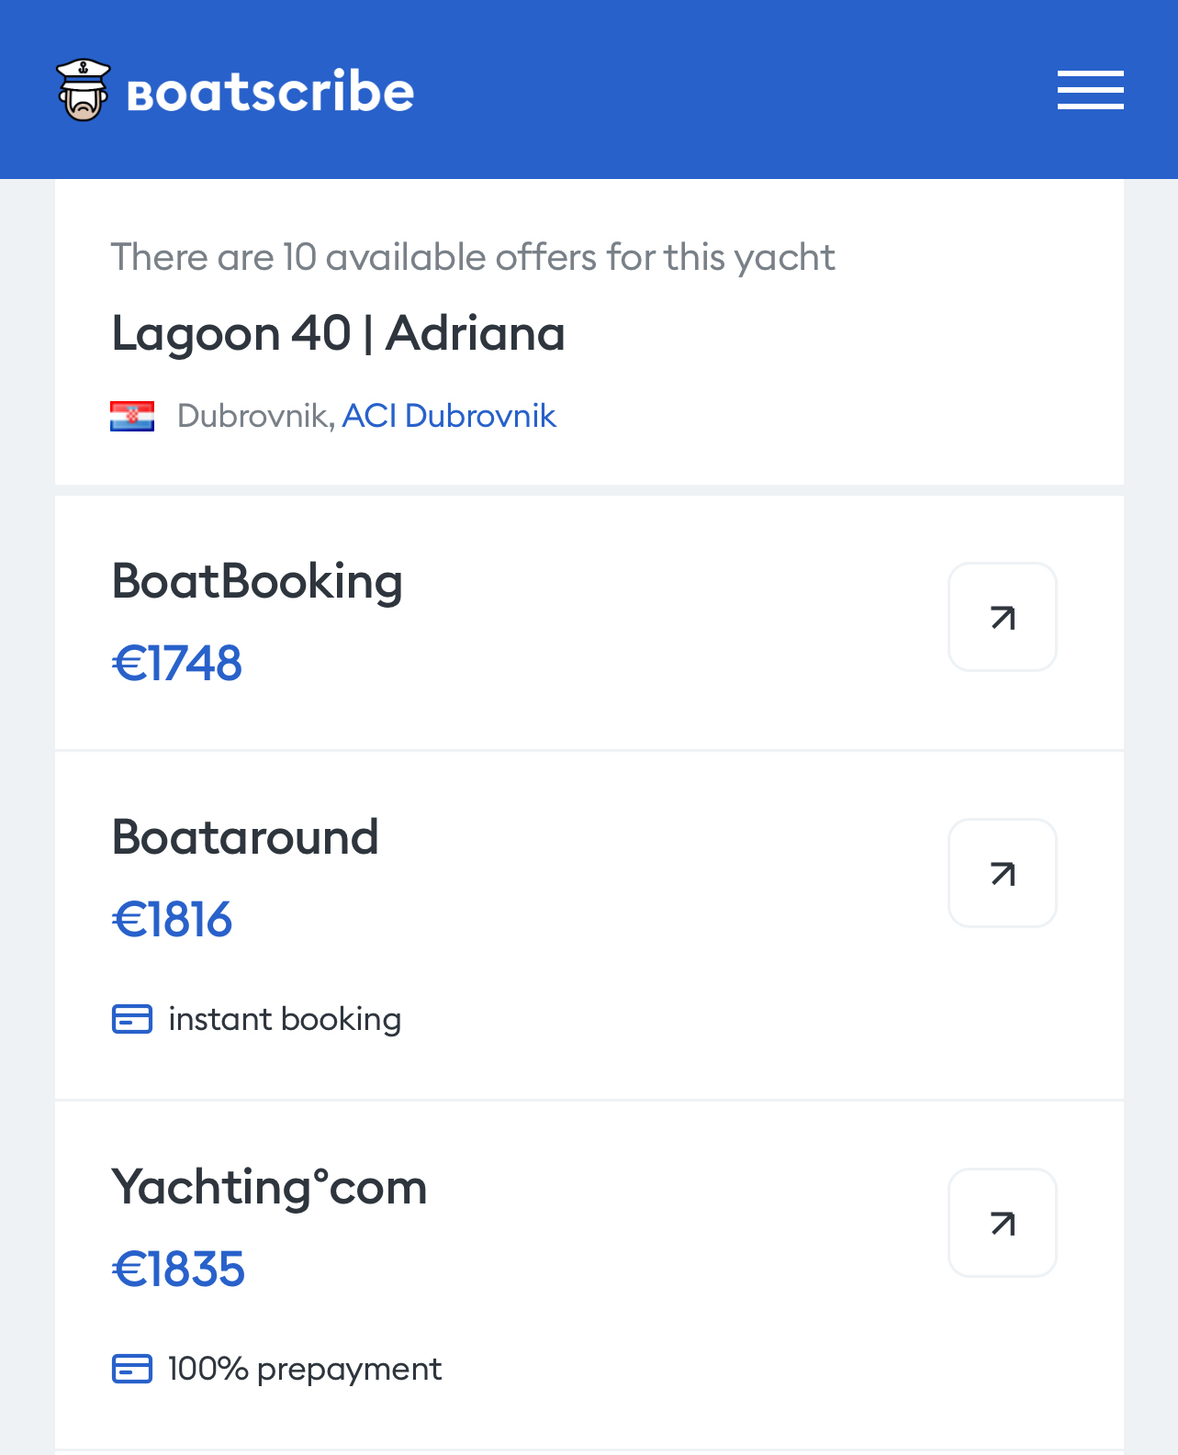Click the €1816 price
The image size is (1178, 1455).
click(x=173, y=919)
